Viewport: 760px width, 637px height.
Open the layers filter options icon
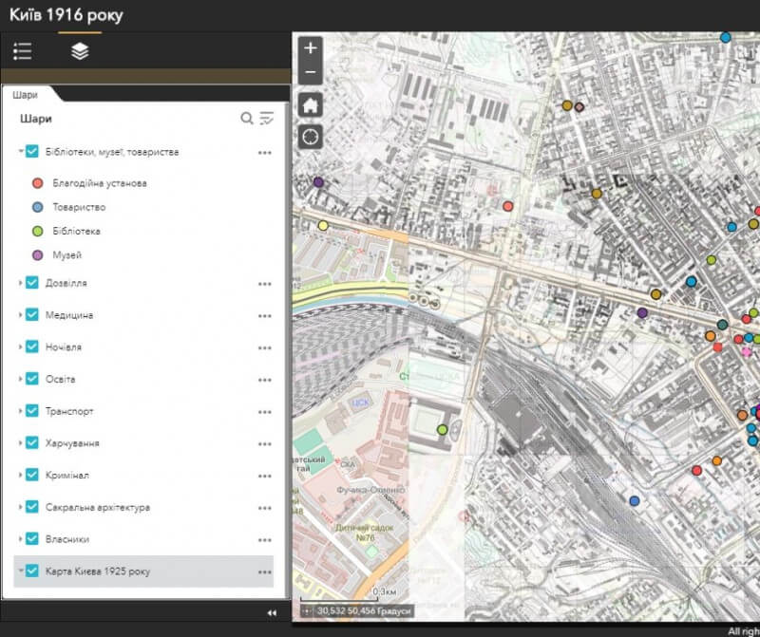point(267,119)
